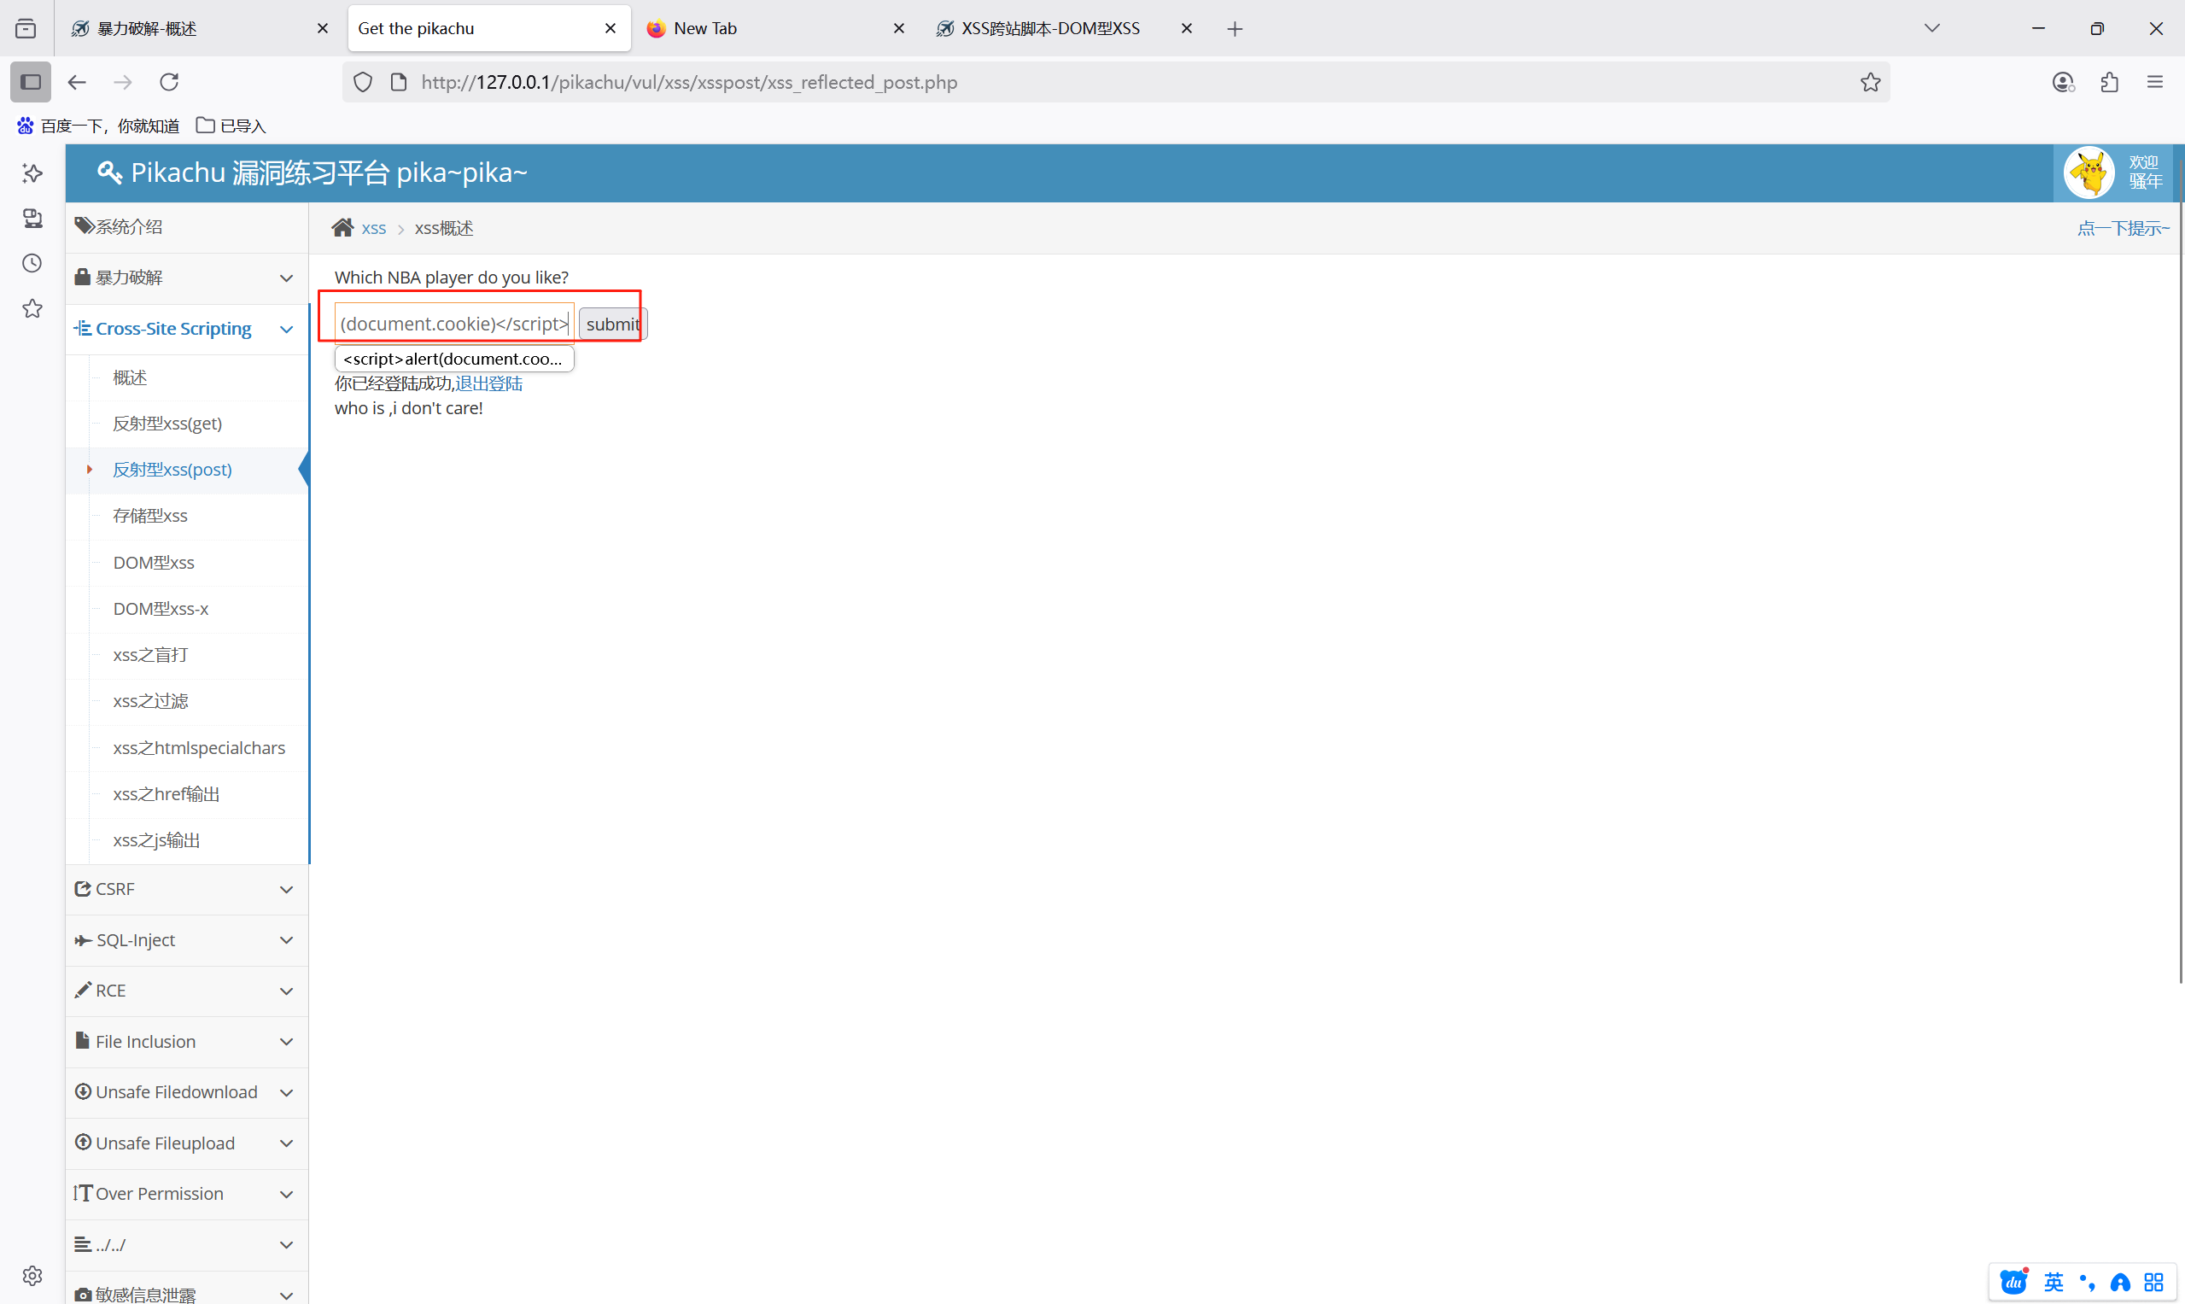Toggle IME punctuation mode icon

[x=2088, y=1282]
